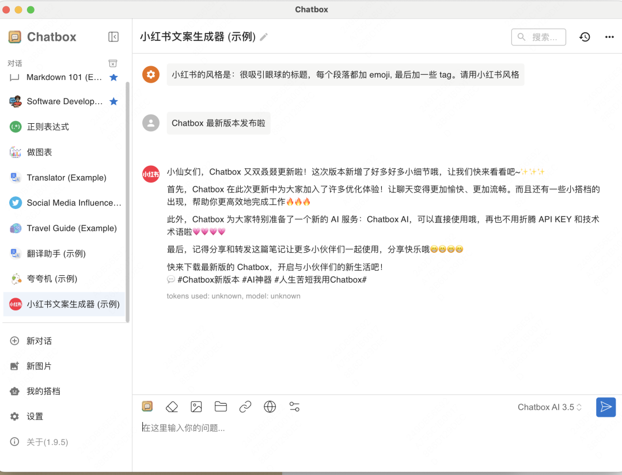Click the Chatbox icon in input toolbar
This screenshot has width=622, height=475.
(x=147, y=406)
